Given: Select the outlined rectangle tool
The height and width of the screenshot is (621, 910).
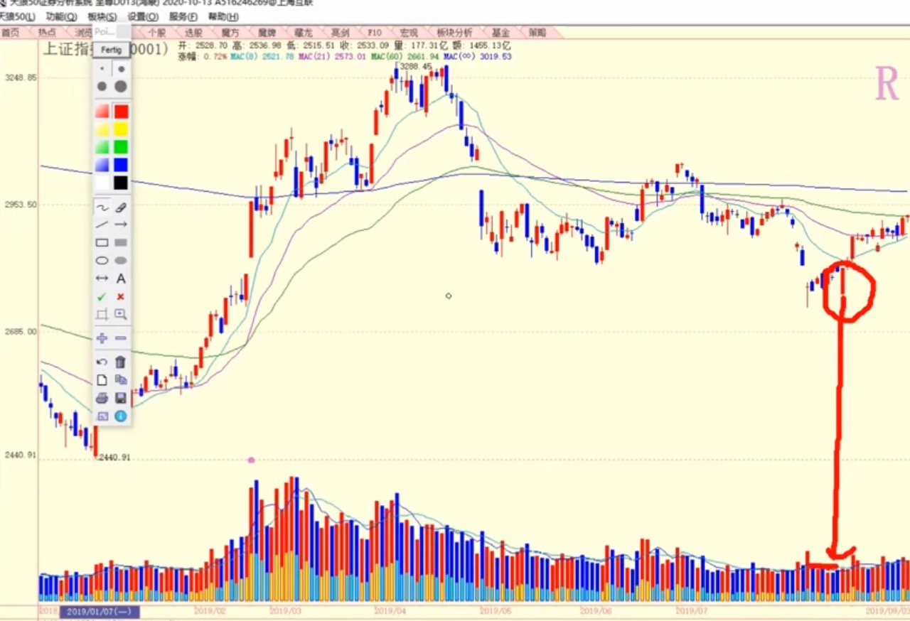Looking at the screenshot, I should [x=102, y=242].
